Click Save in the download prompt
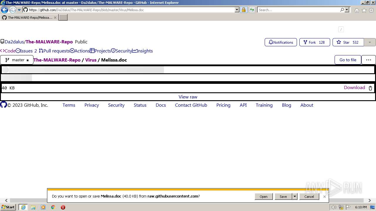 [283, 197]
